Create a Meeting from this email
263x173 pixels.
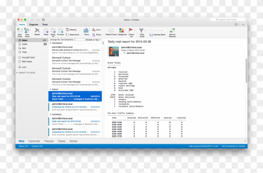click(71, 30)
